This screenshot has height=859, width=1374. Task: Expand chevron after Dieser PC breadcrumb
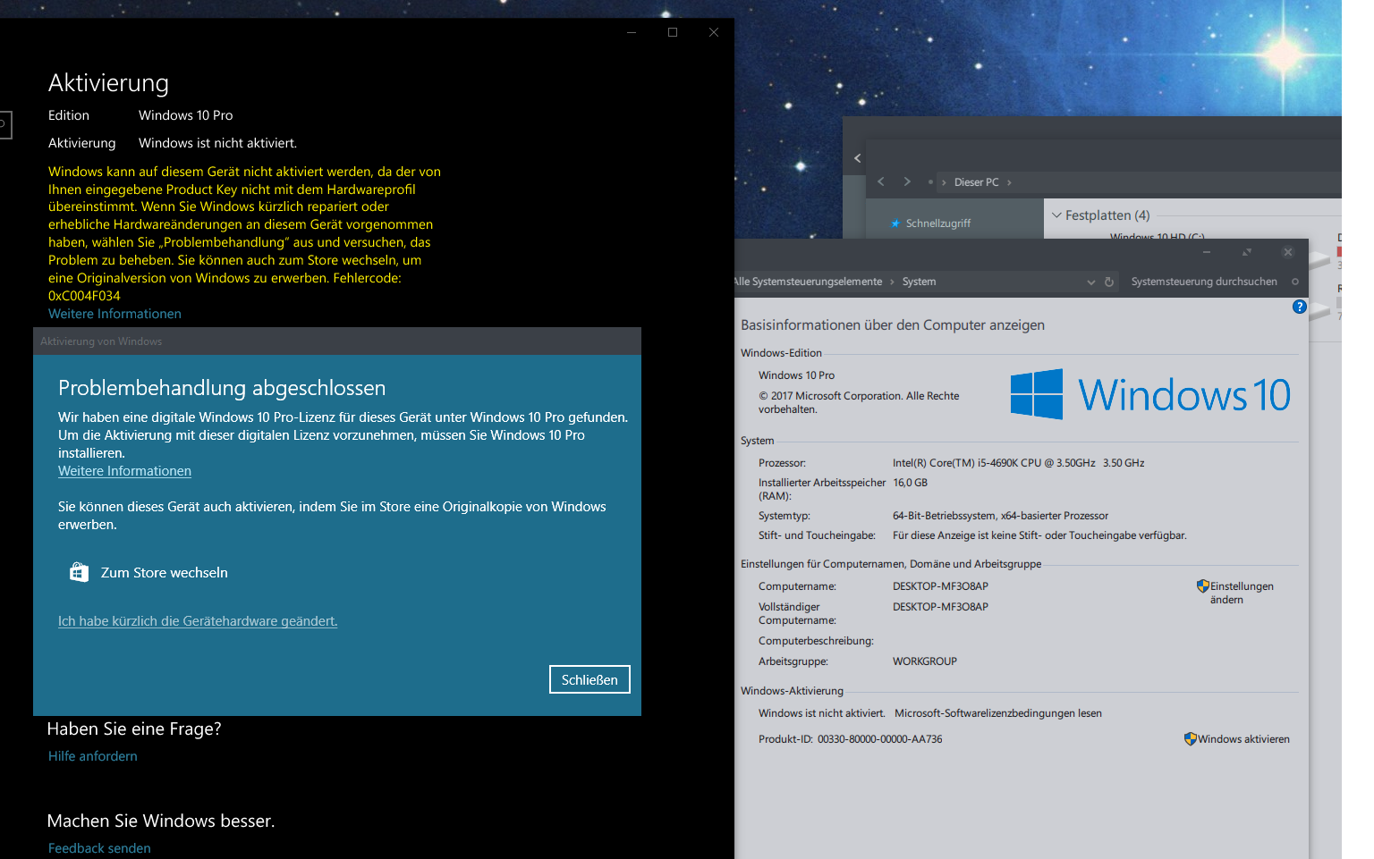1010,182
